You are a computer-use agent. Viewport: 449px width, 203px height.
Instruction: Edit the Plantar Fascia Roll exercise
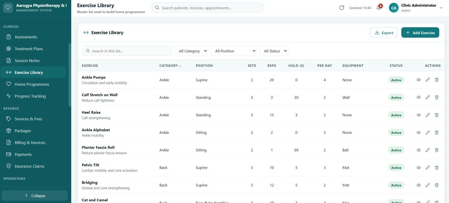click(428, 150)
